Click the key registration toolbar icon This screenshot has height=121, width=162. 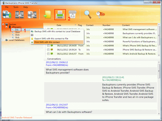coord(100,15)
